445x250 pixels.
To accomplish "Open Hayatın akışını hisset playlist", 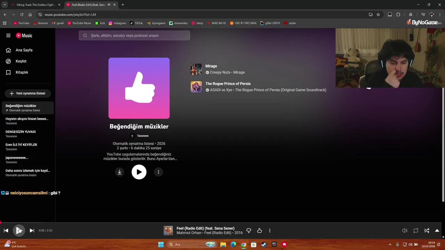I will coord(28,121).
